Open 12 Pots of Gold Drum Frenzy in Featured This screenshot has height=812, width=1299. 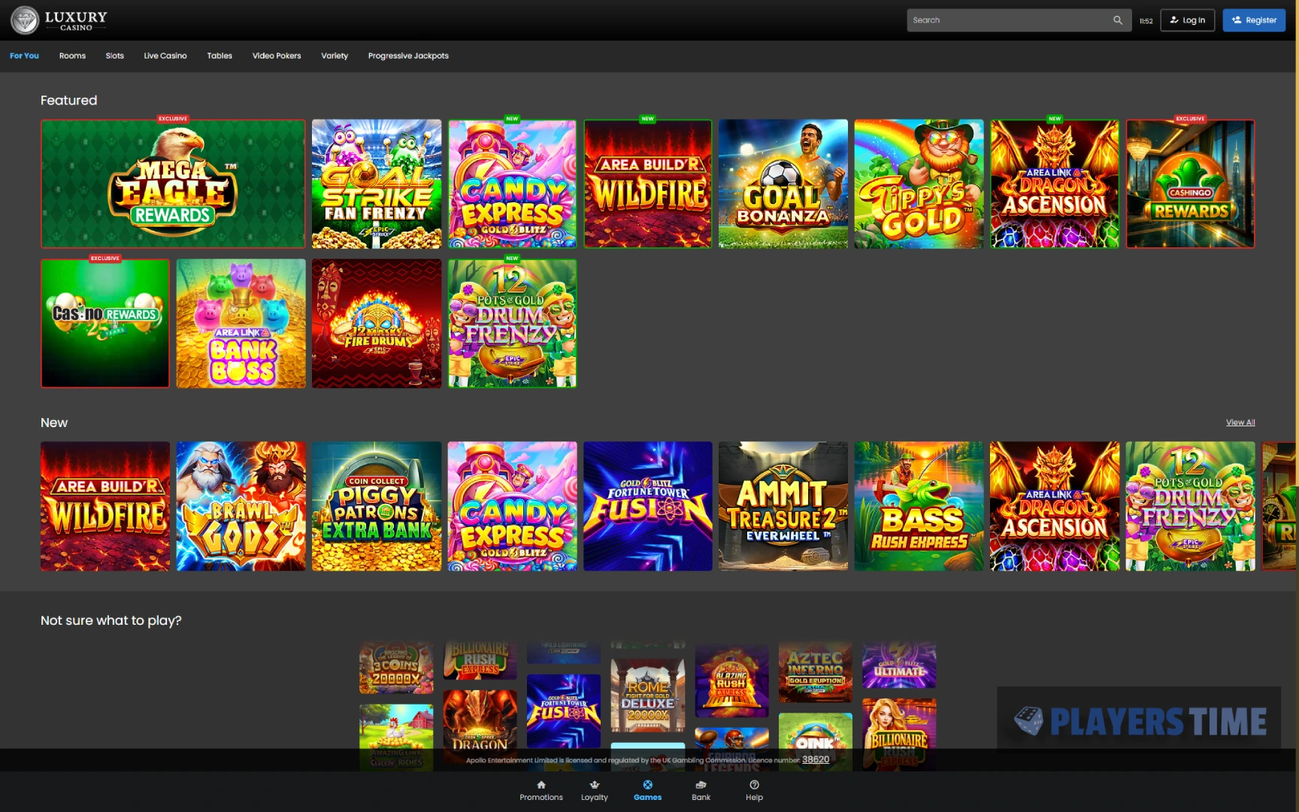[513, 323]
